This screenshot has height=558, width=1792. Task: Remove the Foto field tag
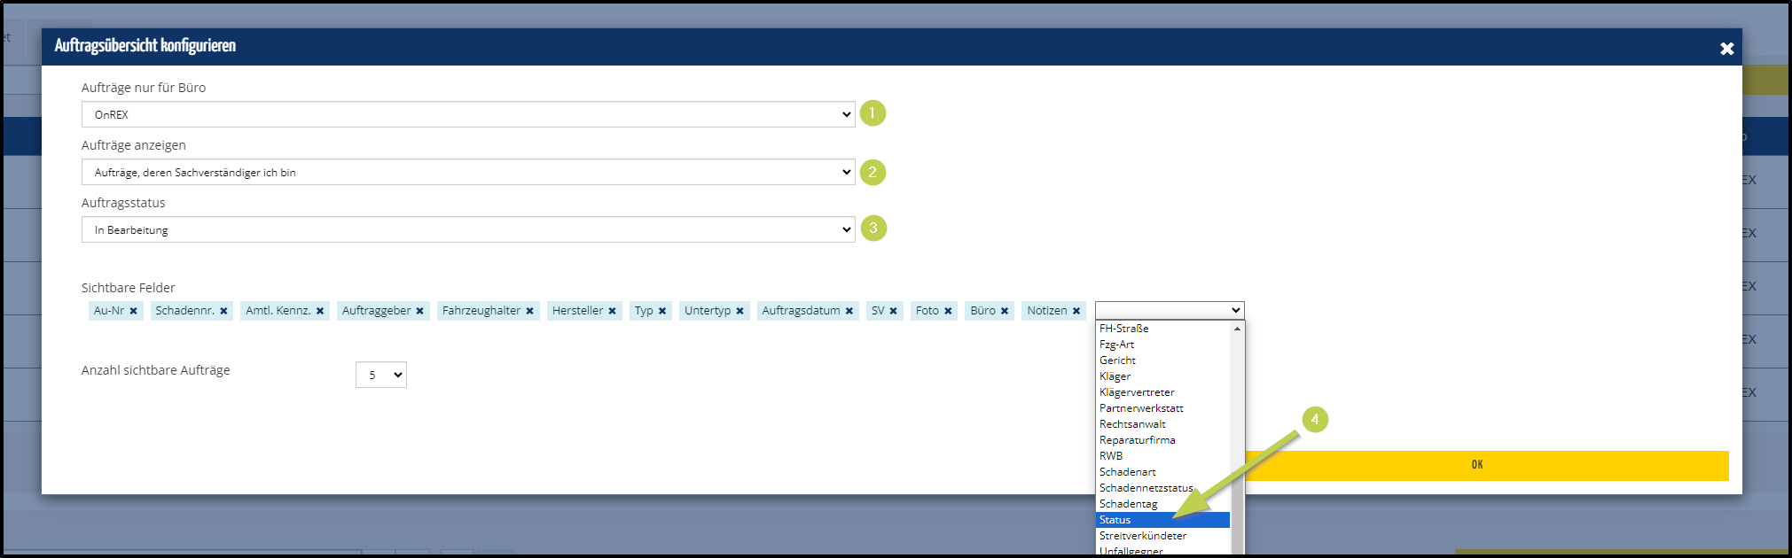tap(948, 311)
